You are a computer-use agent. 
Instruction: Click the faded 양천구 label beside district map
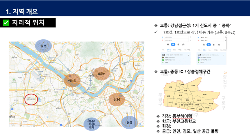point(225,82)
